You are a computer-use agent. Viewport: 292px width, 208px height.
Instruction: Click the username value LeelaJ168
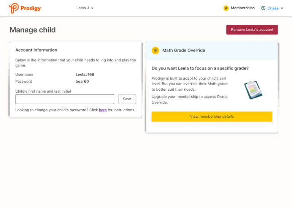tap(85, 75)
